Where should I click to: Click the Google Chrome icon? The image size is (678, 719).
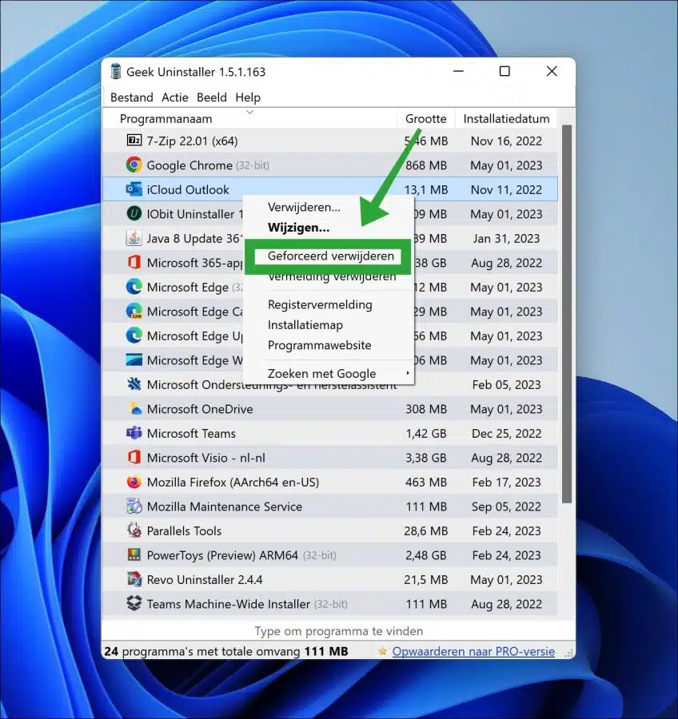[134, 165]
